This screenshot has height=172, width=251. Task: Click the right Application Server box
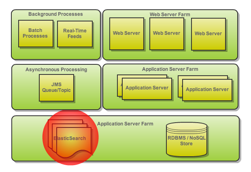(x=207, y=90)
